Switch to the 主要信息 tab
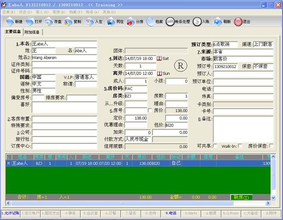 (x=13, y=32)
